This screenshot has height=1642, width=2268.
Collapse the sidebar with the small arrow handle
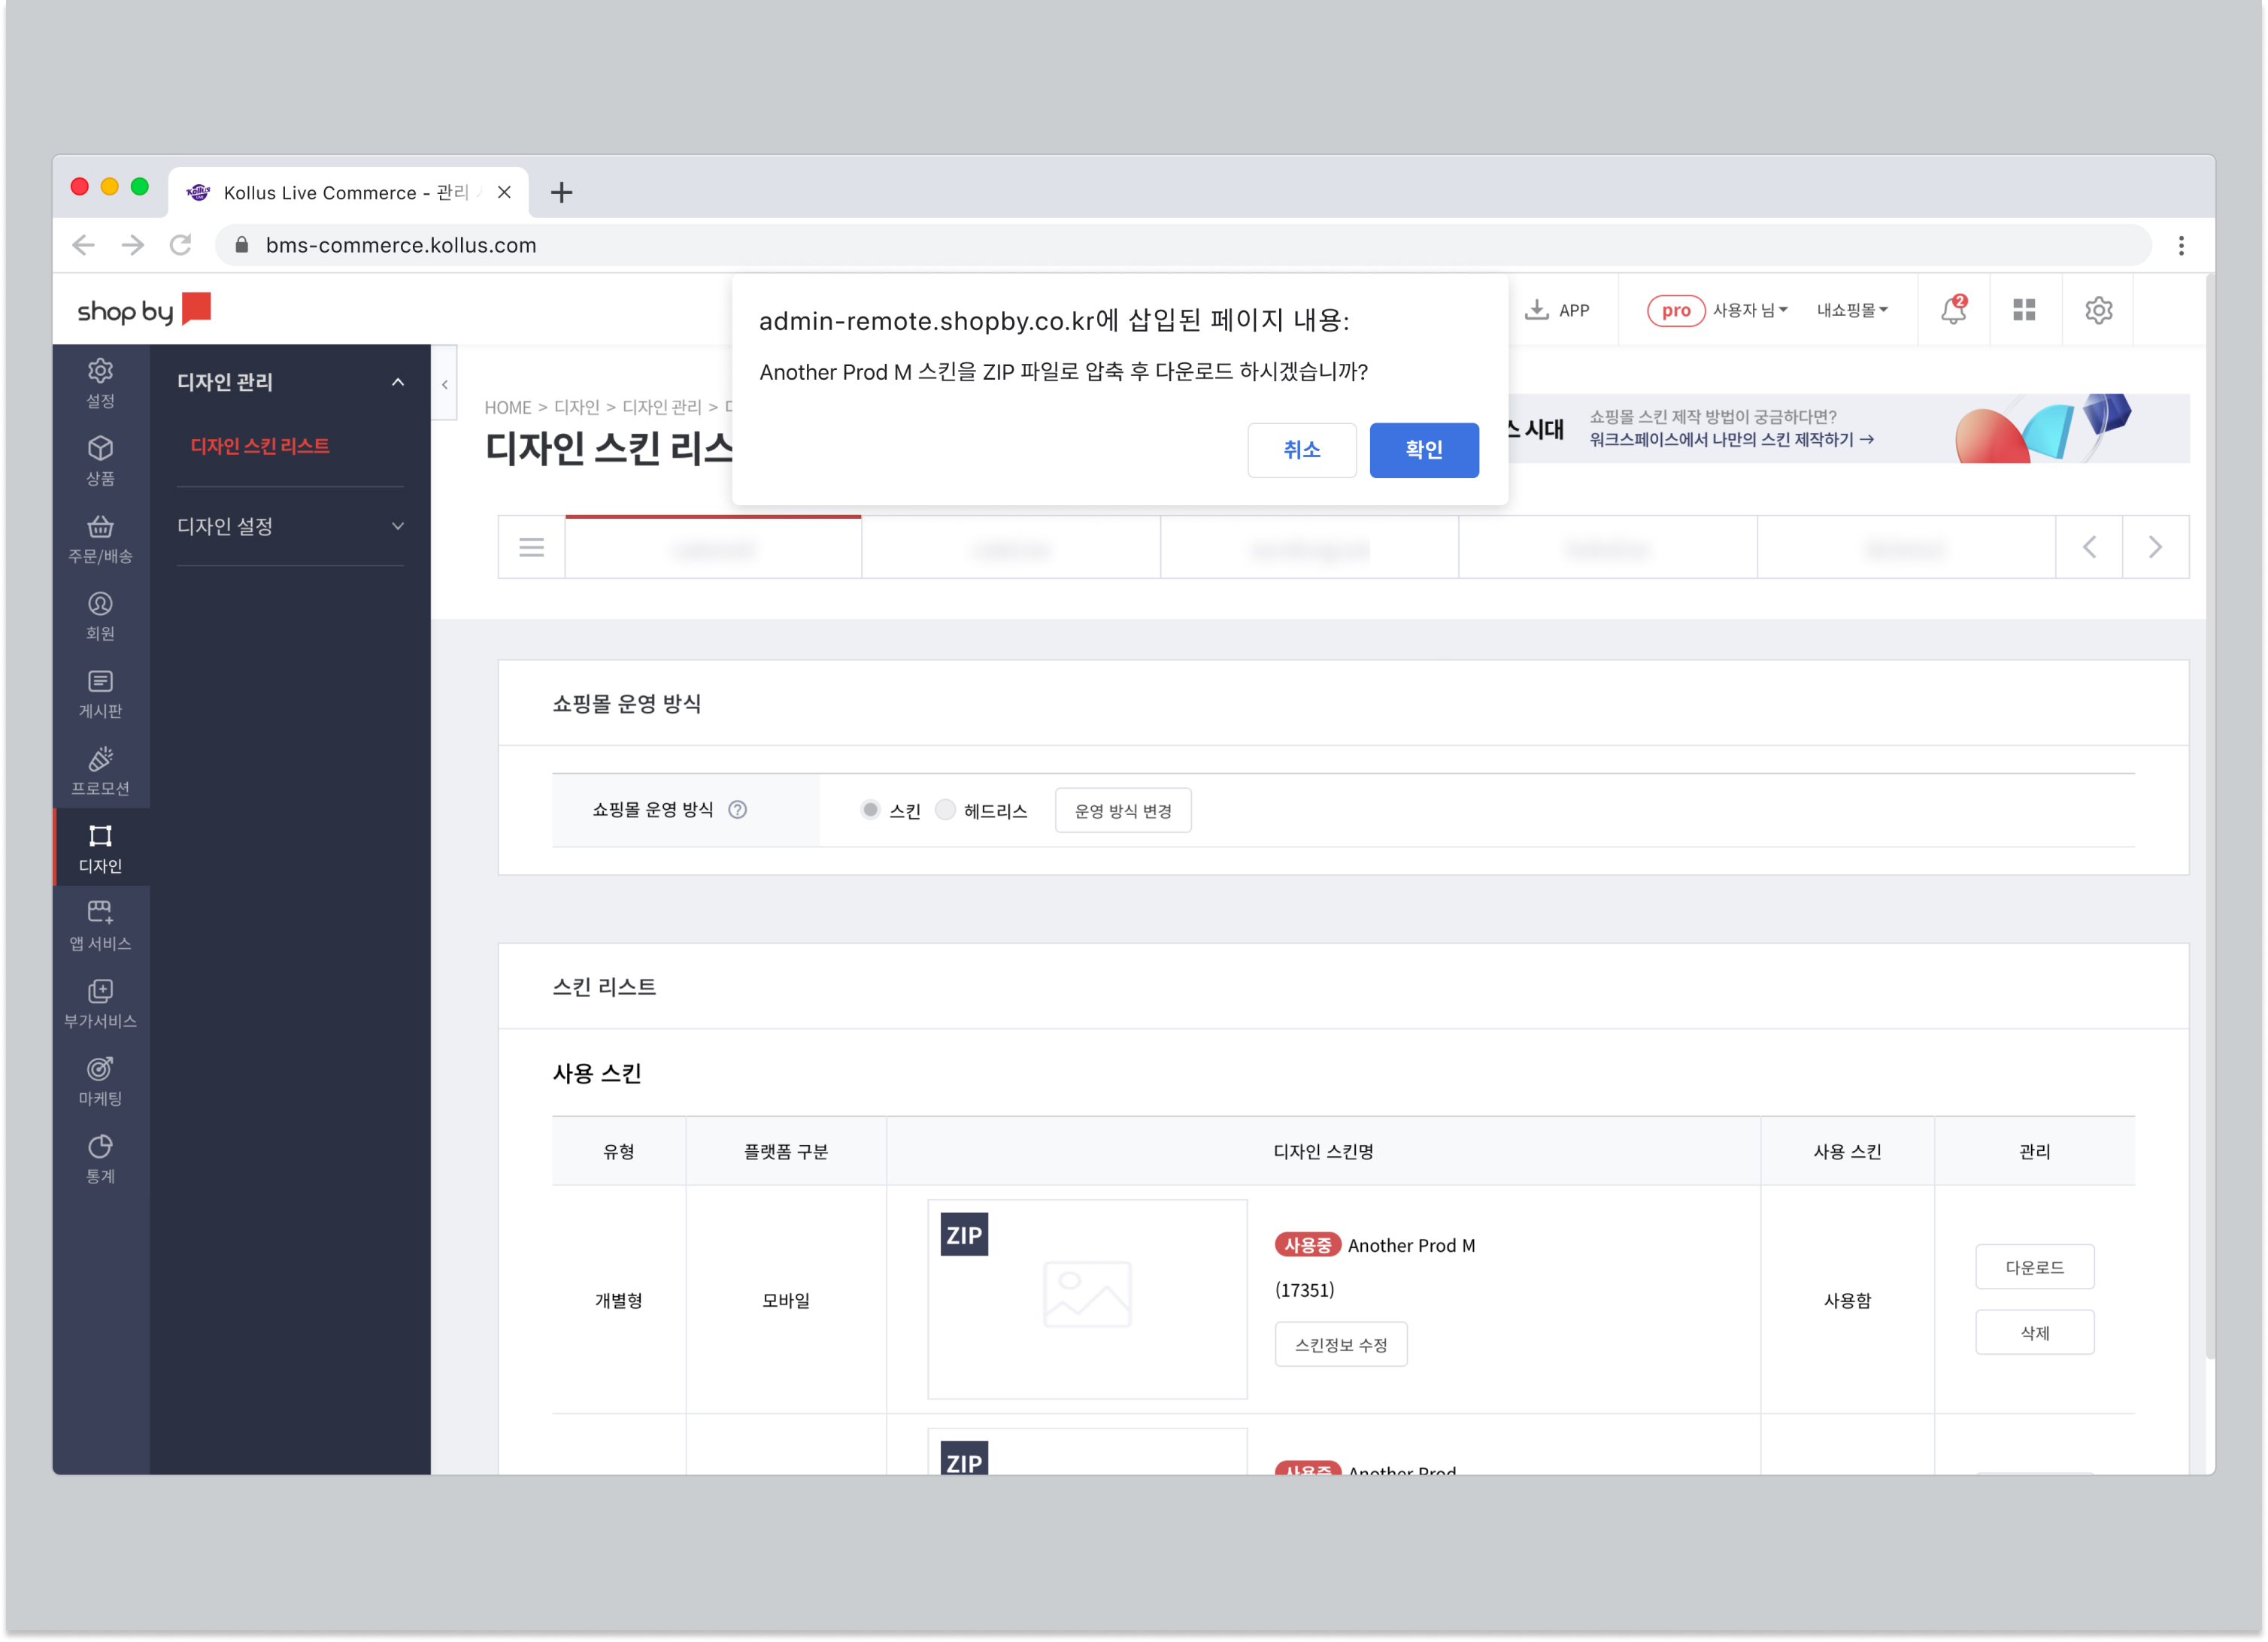[444, 384]
